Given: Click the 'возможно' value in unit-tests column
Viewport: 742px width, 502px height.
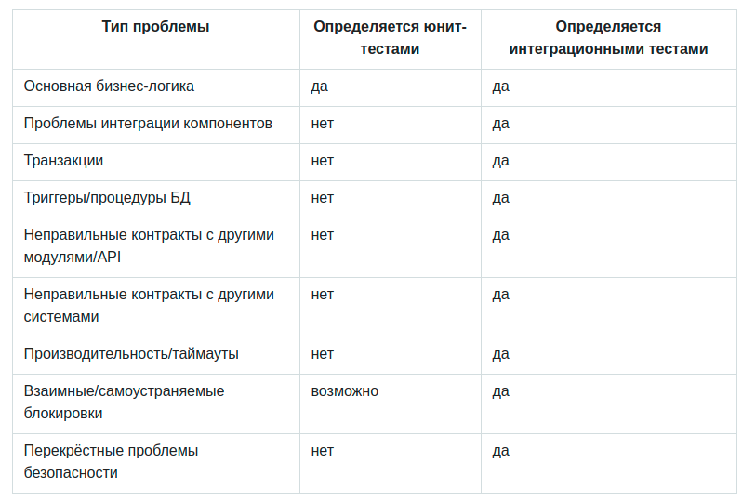Looking at the screenshot, I should 344,391.
